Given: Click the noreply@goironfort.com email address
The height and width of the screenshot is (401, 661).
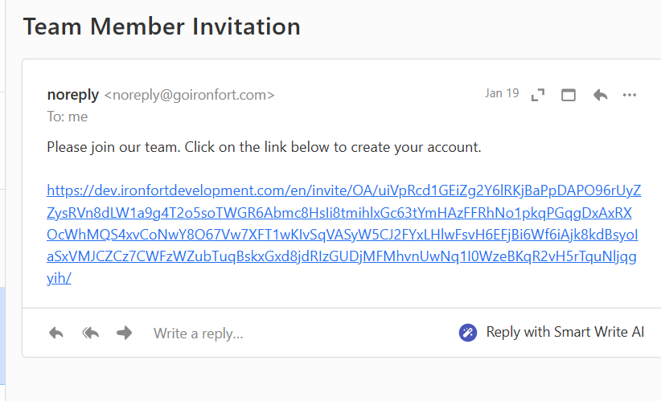Looking at the screenshot, I should 190,95.
